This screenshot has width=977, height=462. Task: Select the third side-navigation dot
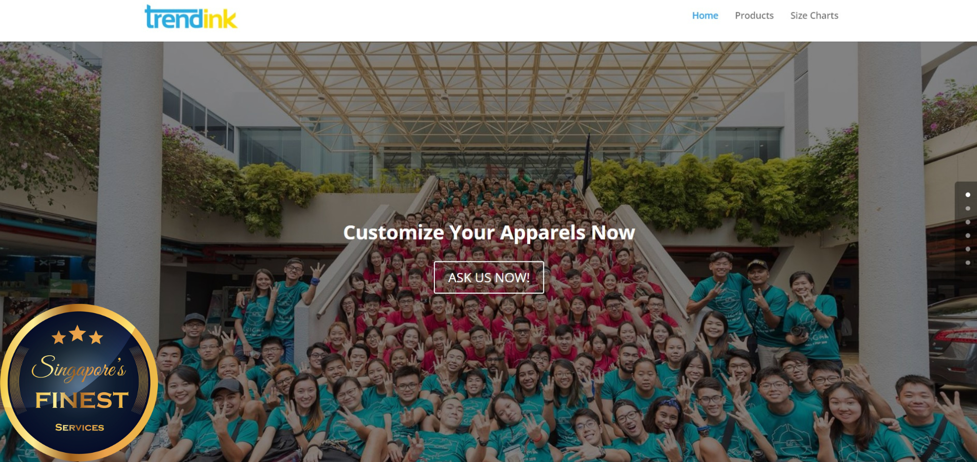click(968, 222)
